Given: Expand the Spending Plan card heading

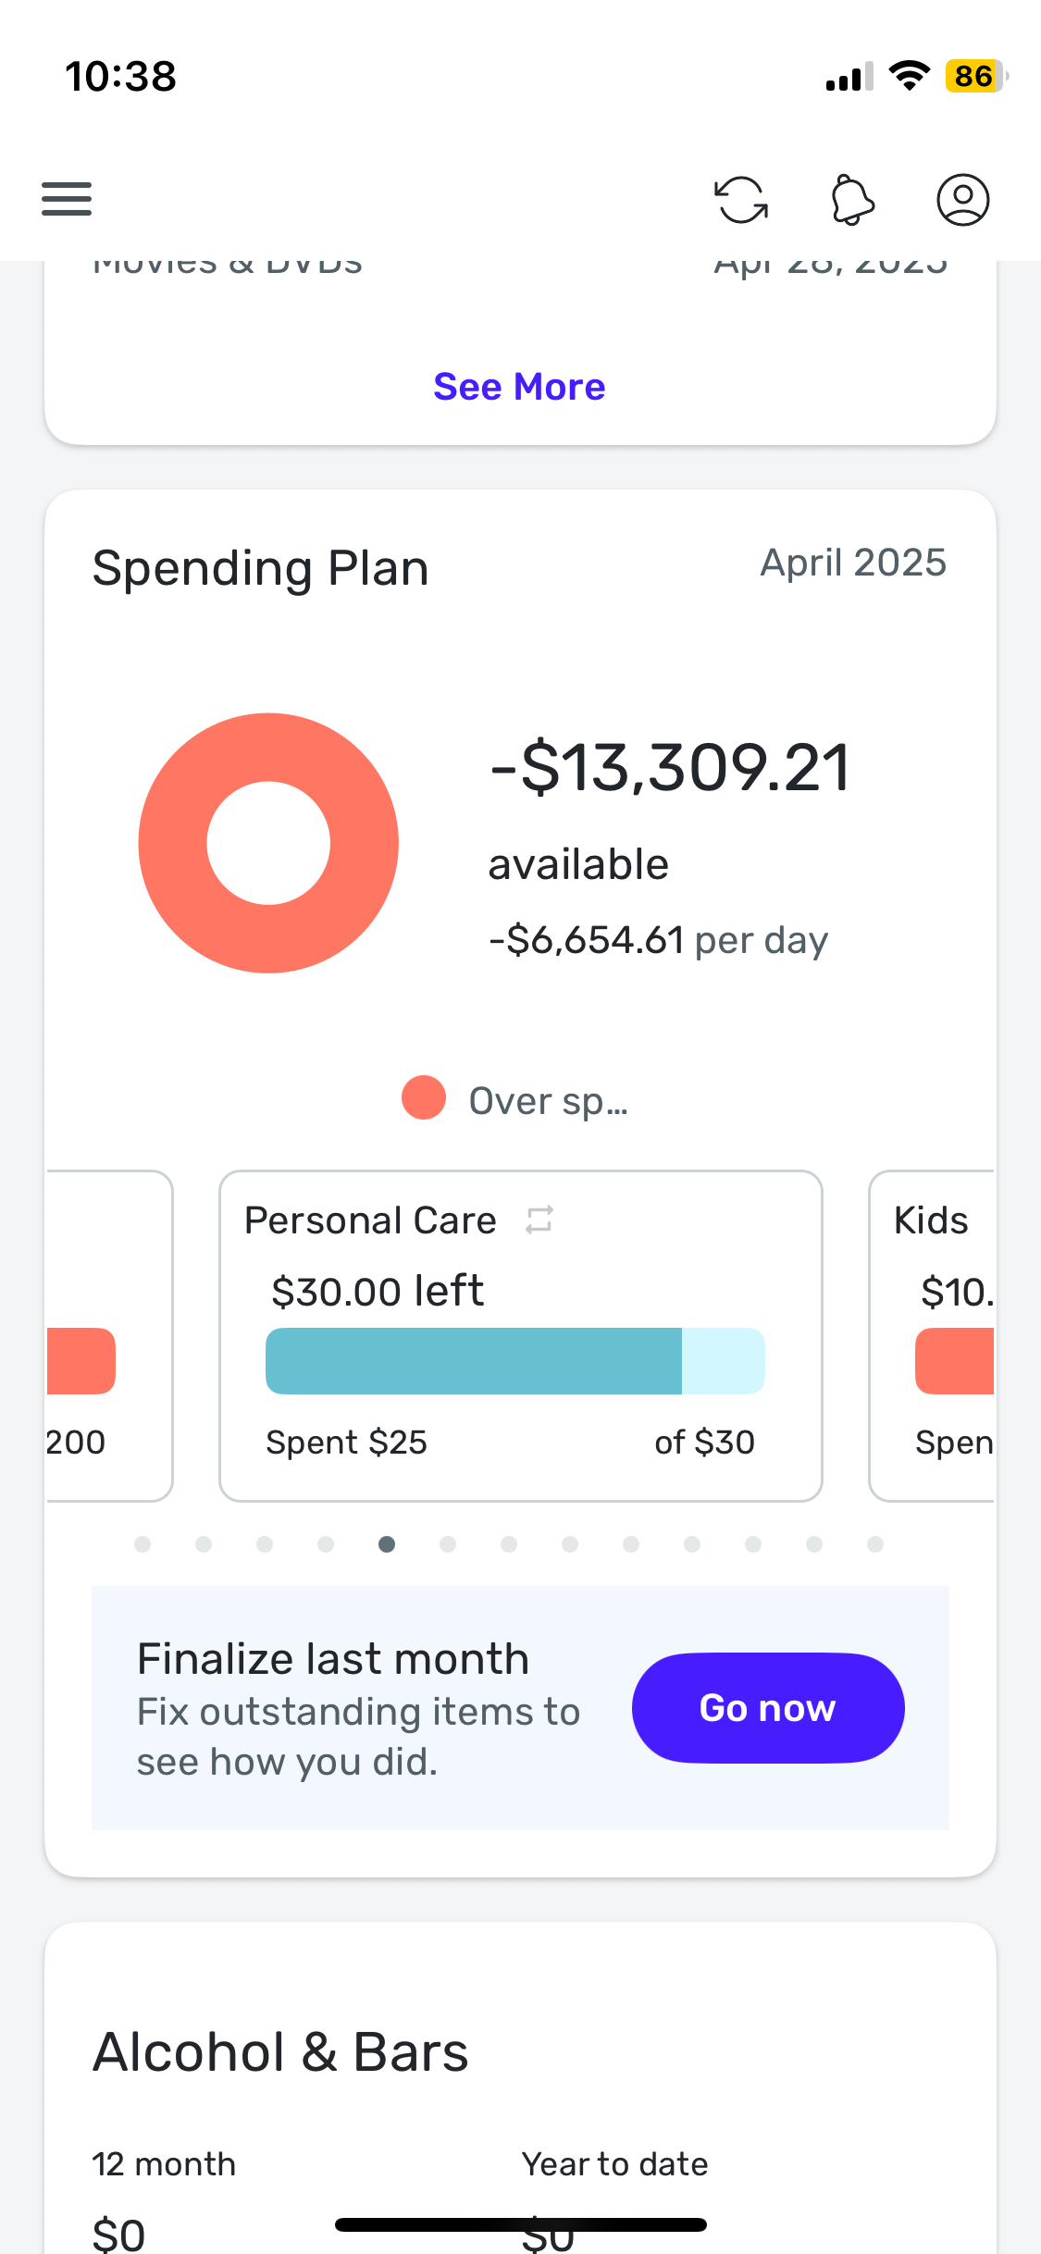Looking at the screenshot, I should [x=261, y=568].
